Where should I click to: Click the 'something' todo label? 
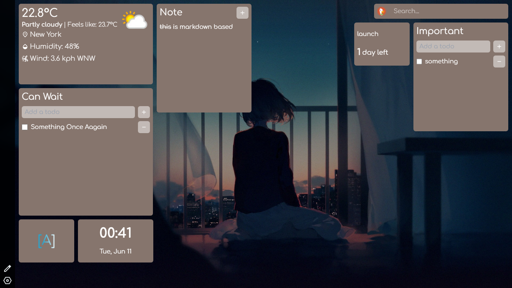(442, 61)
